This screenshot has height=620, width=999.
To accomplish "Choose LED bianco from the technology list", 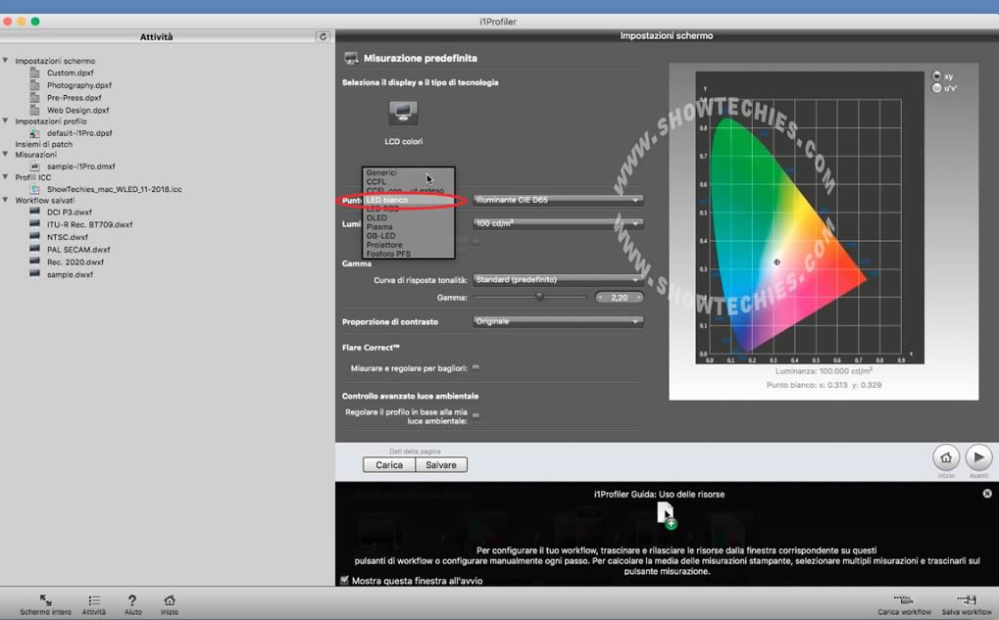I will coord(387,200).
